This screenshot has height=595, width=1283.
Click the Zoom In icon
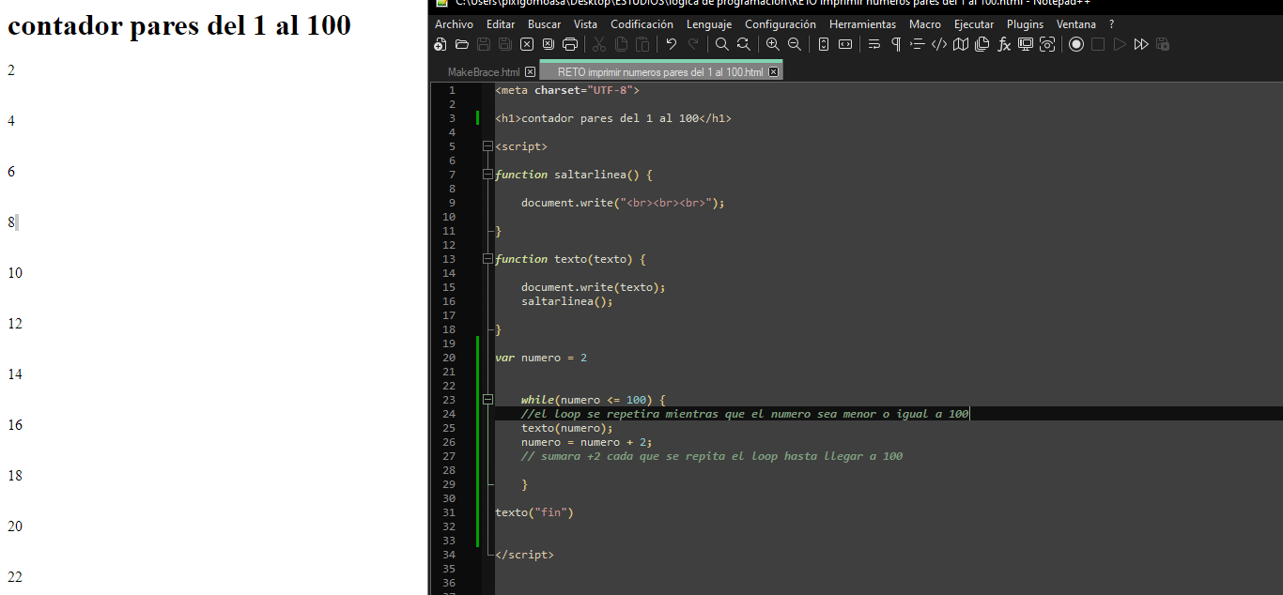(x=772, y=44)
